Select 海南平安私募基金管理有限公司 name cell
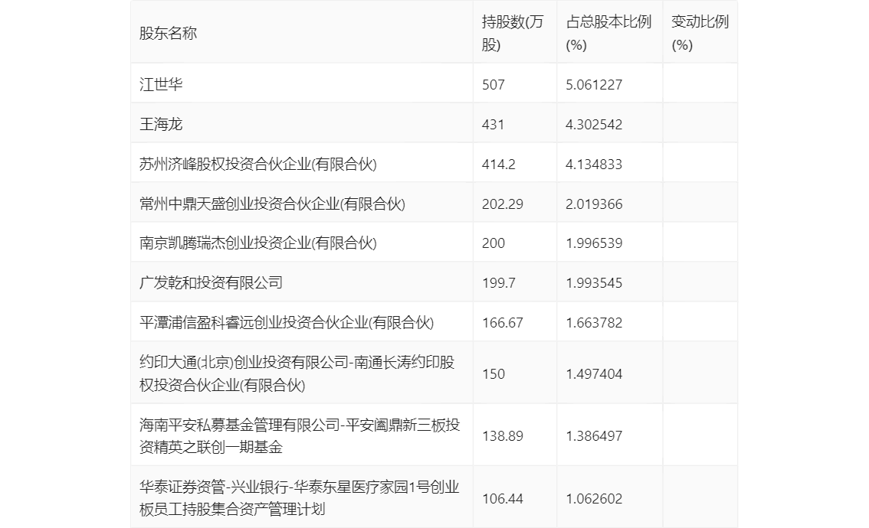The width and height of the screenshot is (869, 528). click(x=300, y=435)
